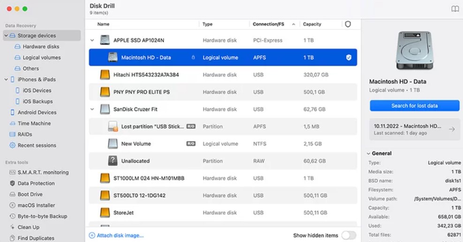The image size is (463, 242).
Task: Click the protection shield on Macintosh HD row
Action: point(349,58)
